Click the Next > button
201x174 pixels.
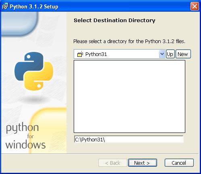point(143,163)
